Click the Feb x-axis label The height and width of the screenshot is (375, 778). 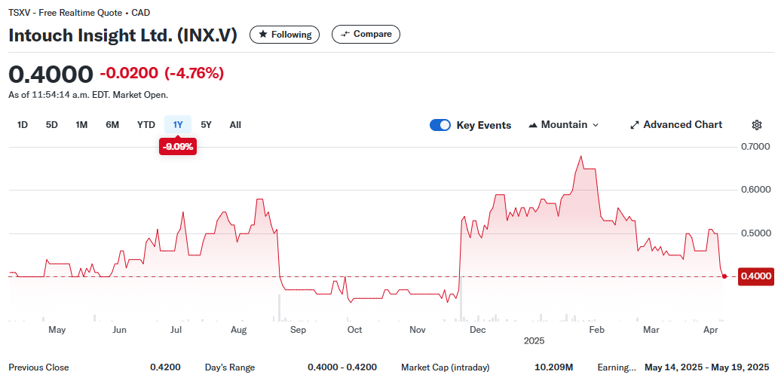pyautogui.click(x=597, y=330)
